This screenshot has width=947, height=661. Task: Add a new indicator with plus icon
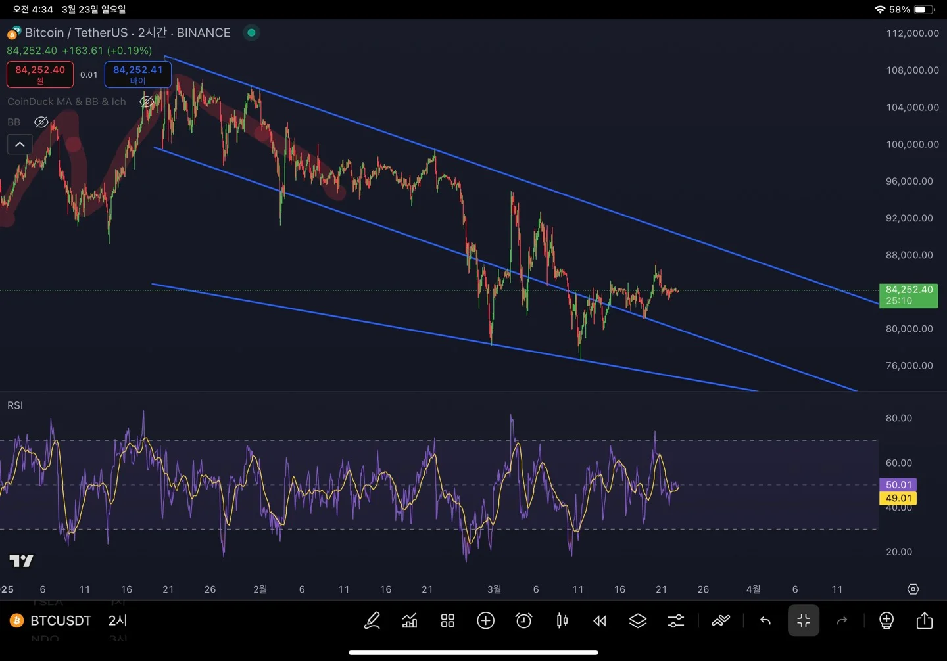[486, 620]
